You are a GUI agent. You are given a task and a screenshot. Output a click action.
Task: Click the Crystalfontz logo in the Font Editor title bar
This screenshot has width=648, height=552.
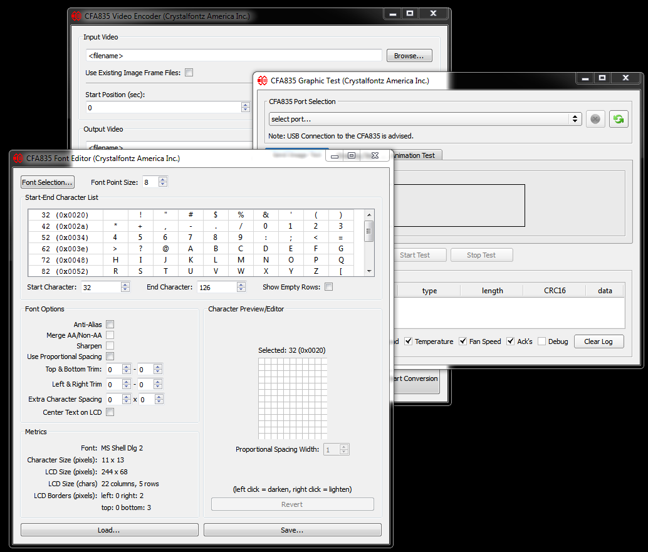(x=18, y=159)
